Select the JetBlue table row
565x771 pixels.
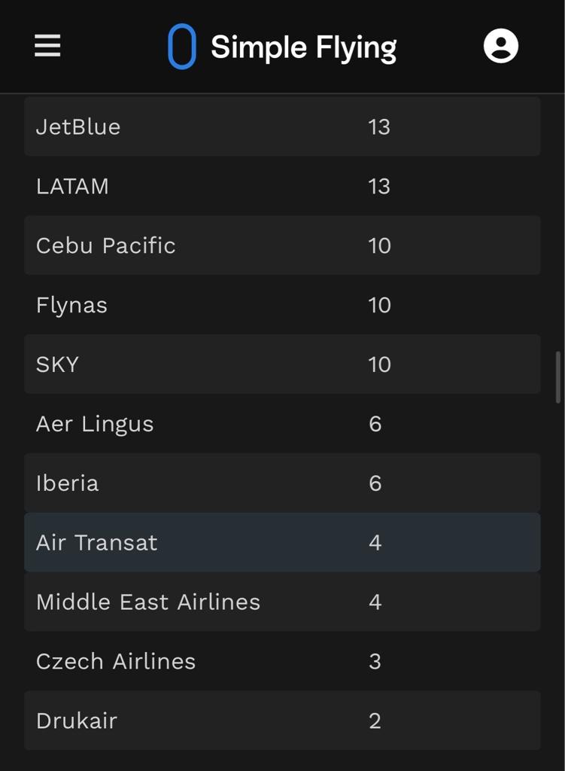283,126
